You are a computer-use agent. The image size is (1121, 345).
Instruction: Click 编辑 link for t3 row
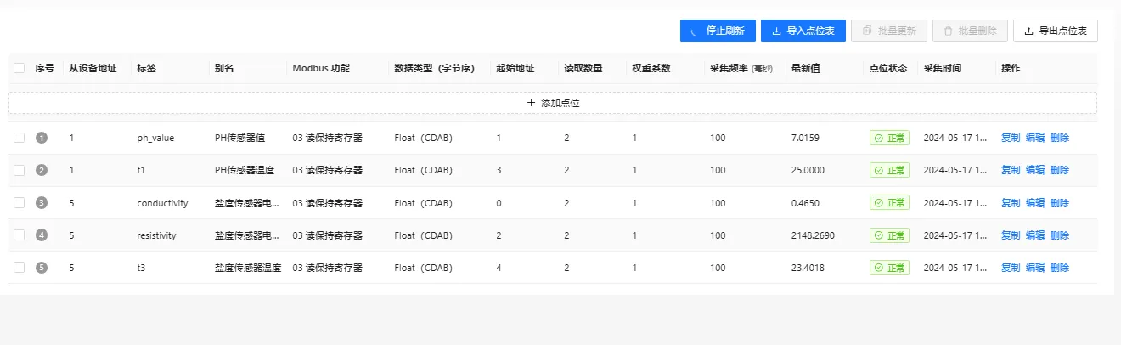tap(1035, 268)
